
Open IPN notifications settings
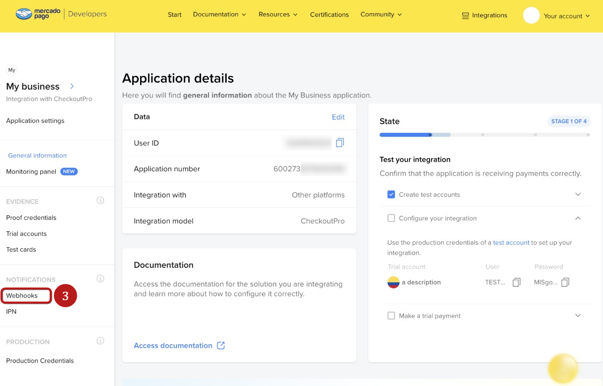(11, 311)
